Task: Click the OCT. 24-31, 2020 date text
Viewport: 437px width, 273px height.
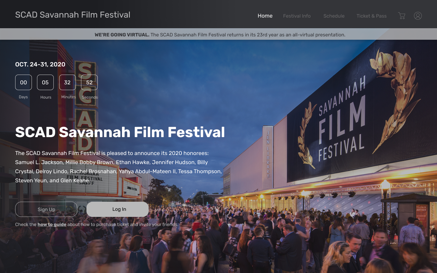Action: (x=40, y=64)
